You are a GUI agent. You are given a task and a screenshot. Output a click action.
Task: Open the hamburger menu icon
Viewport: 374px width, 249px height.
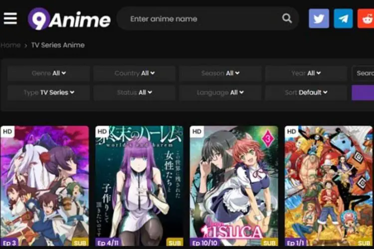10,18
